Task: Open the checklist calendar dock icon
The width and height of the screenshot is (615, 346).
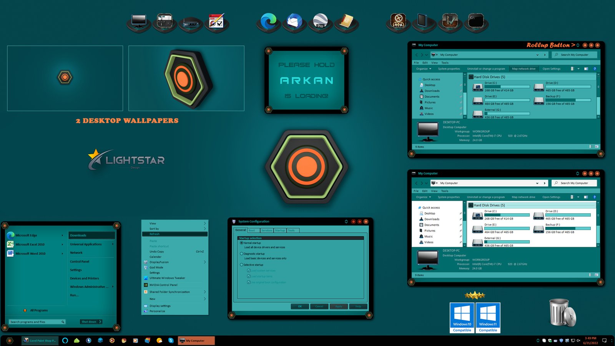Action: coord(216,21)
